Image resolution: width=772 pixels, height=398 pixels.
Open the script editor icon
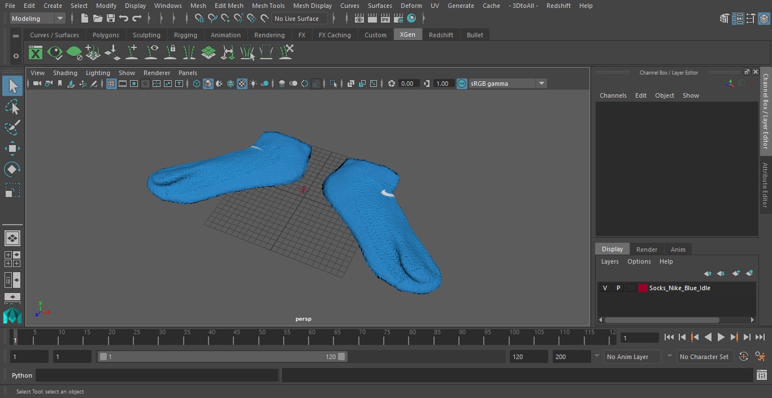point(761,375)
